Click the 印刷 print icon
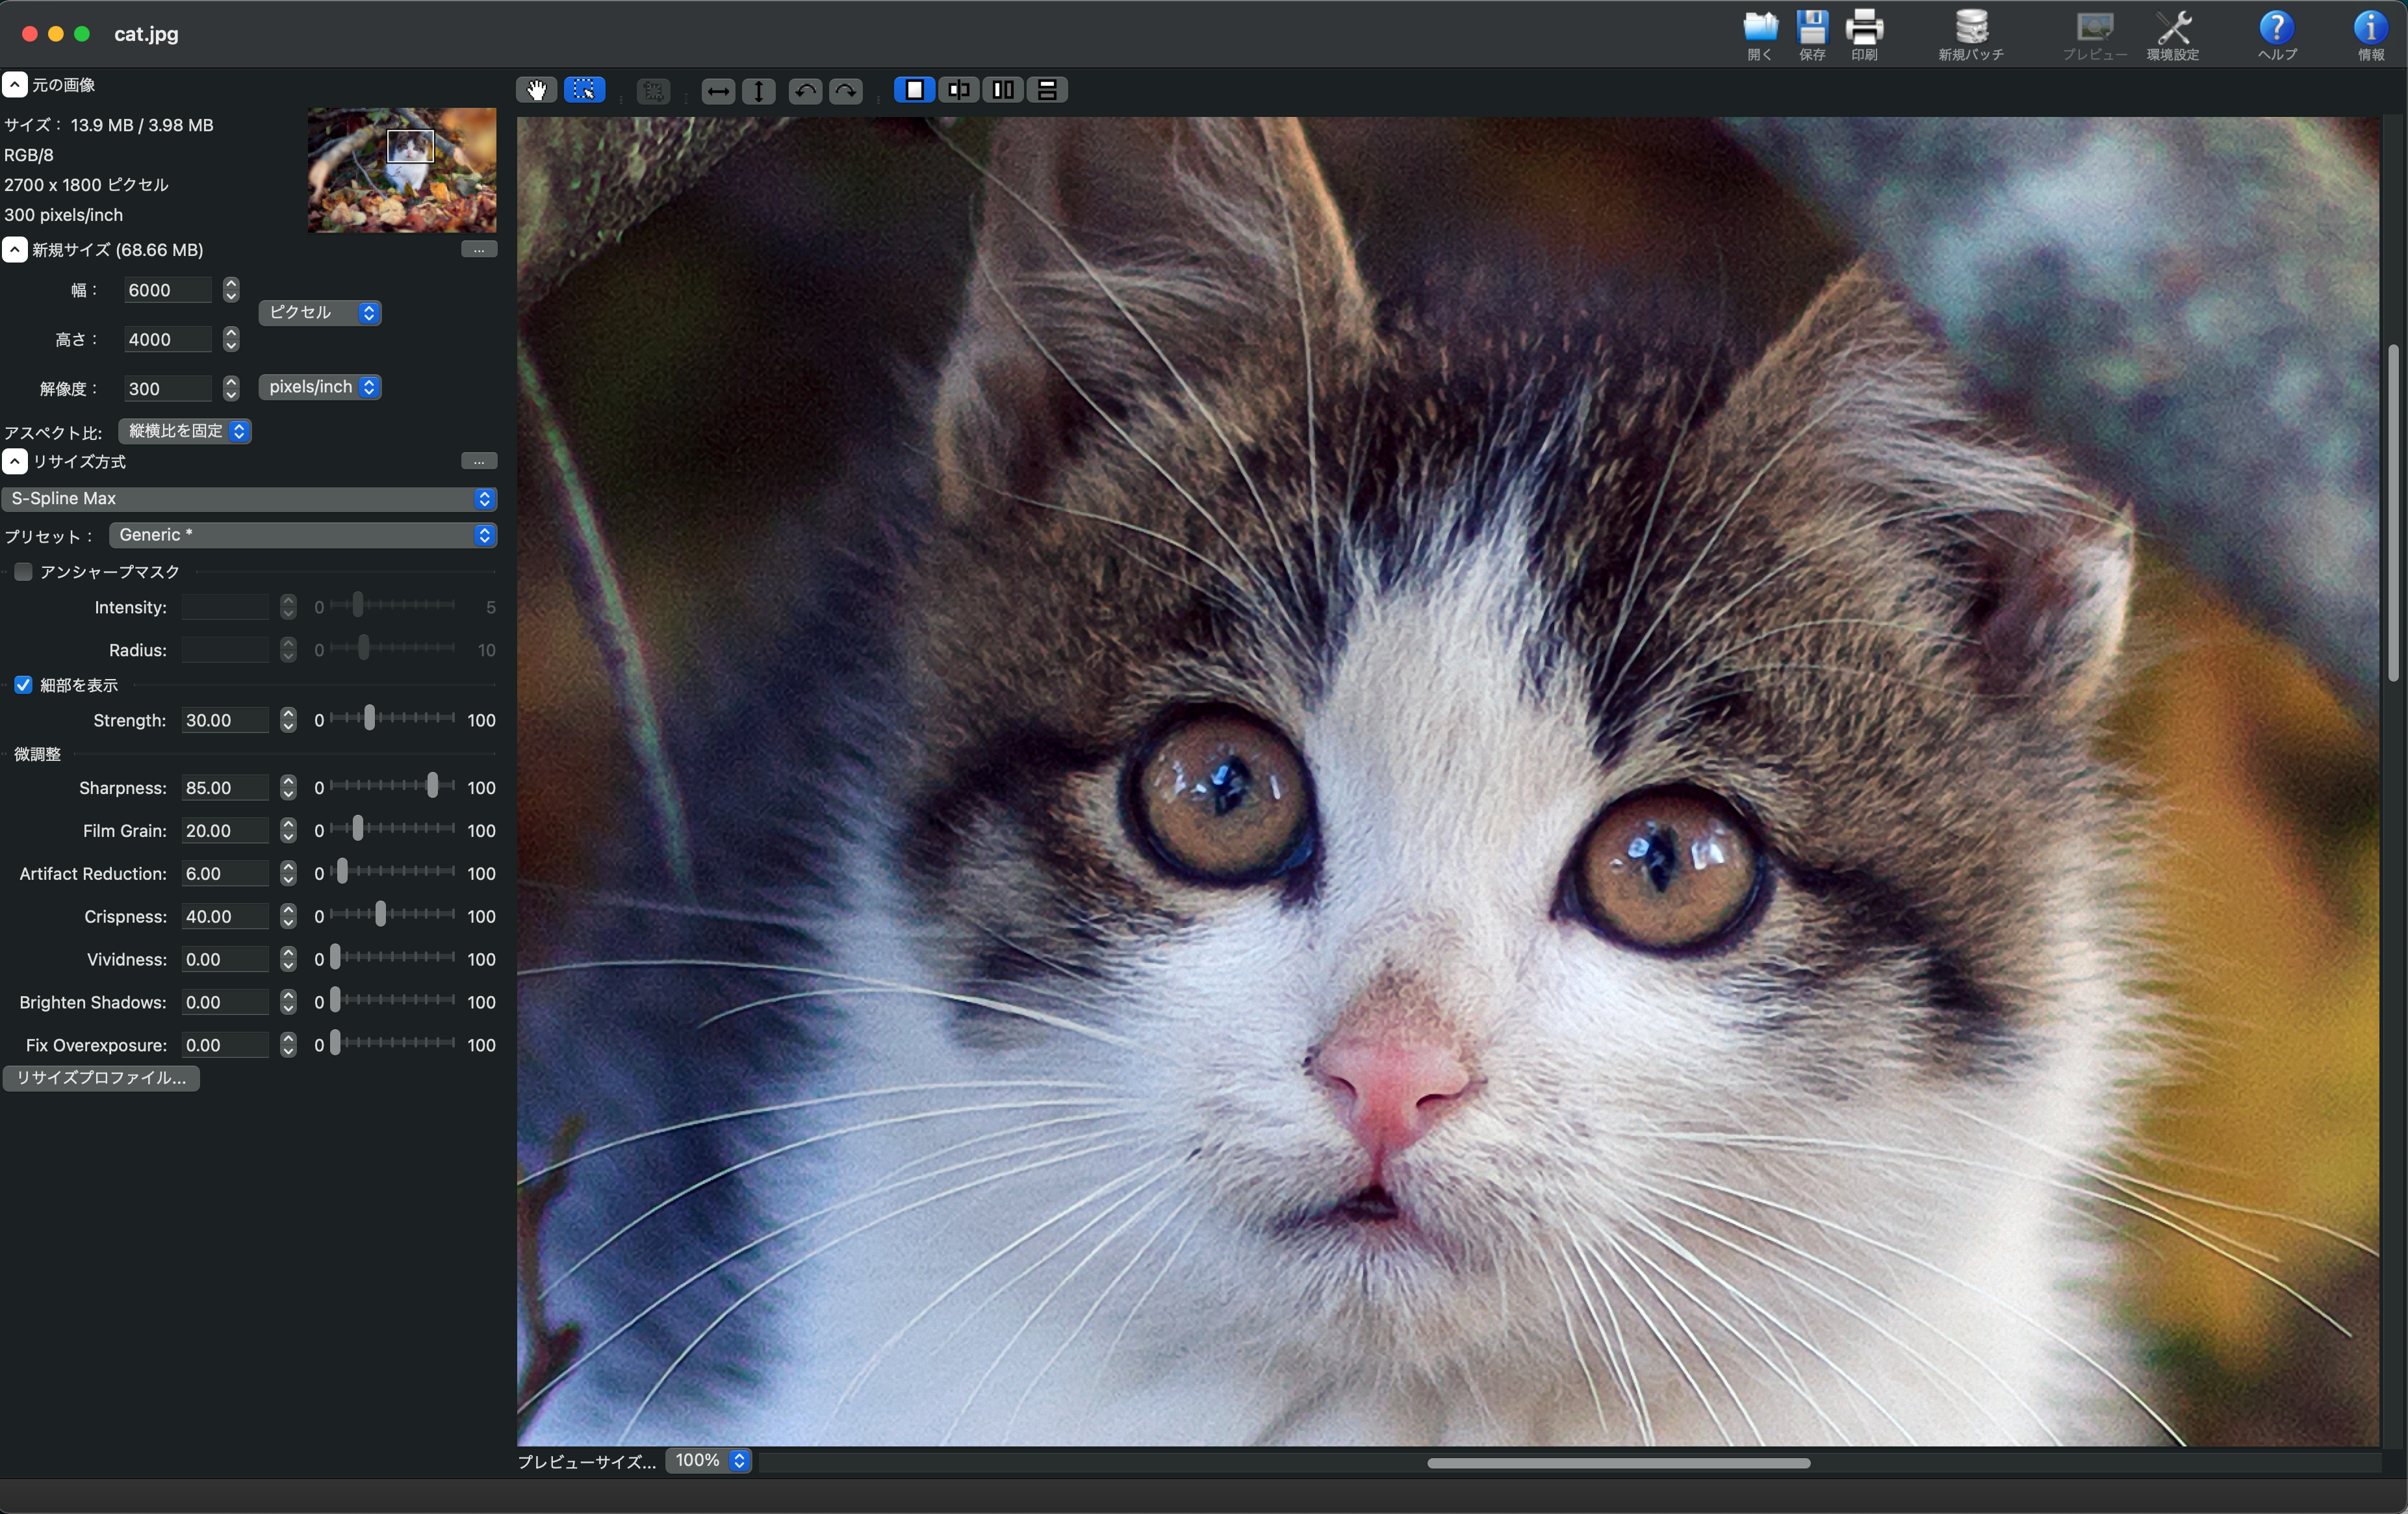 point(1864,33)
